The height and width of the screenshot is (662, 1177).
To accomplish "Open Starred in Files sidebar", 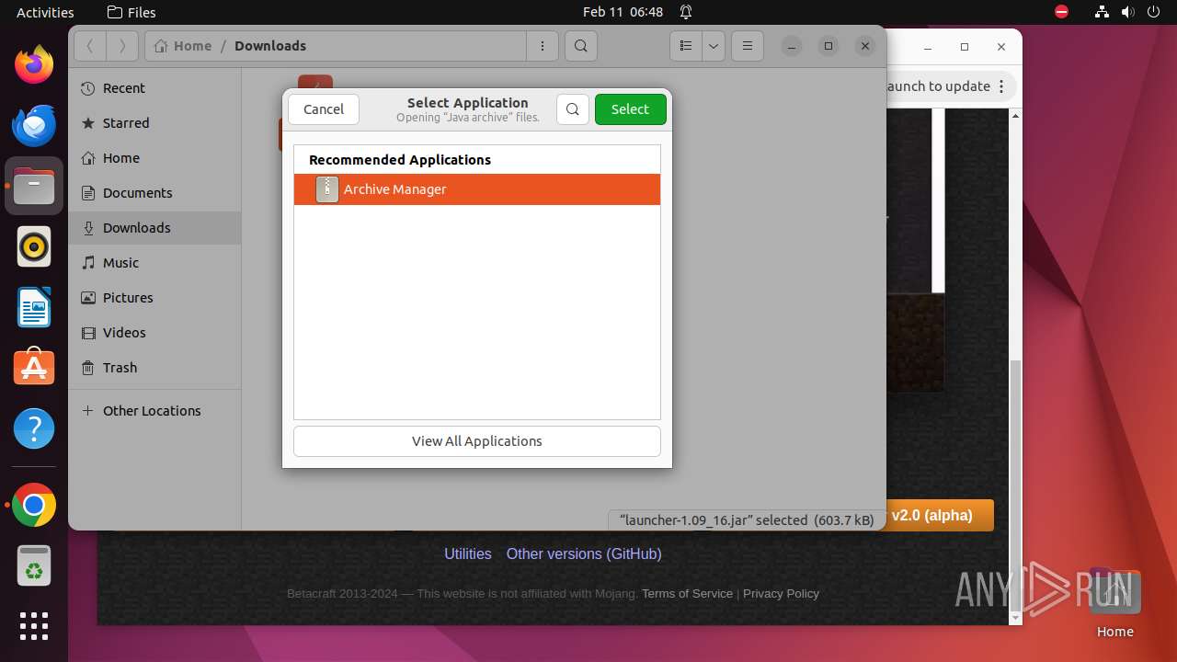I will (154, 123).
